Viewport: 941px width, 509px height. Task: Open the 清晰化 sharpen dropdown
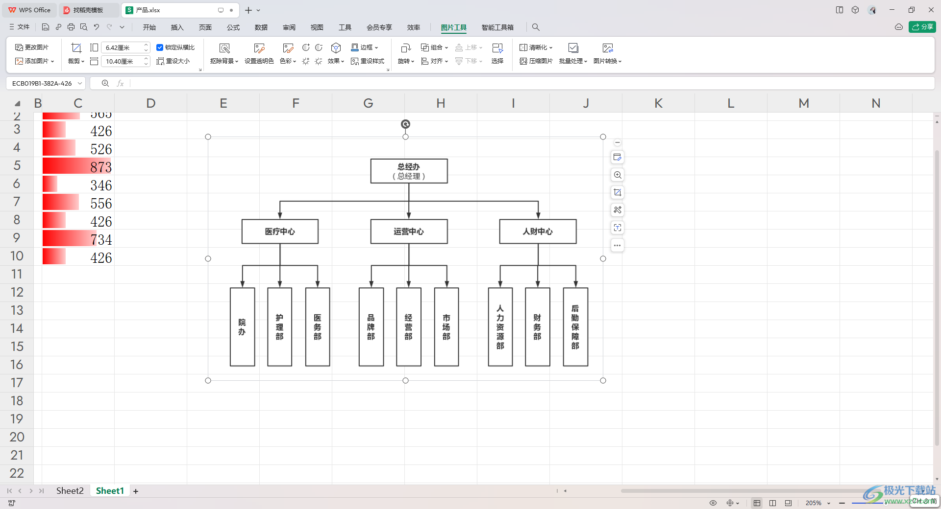pyautogui.click(x=536, y=47)
